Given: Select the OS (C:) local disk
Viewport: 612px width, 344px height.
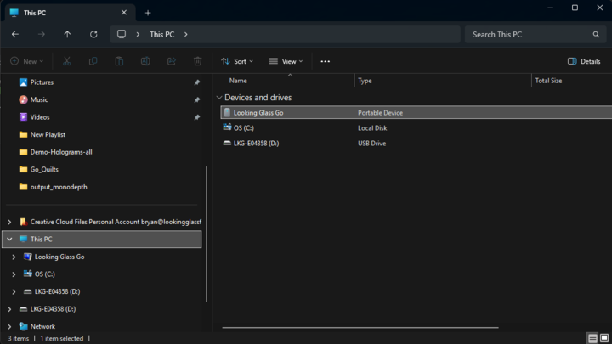Looking at the screenshot, I should pyautogui.click(x=244, y=128).
